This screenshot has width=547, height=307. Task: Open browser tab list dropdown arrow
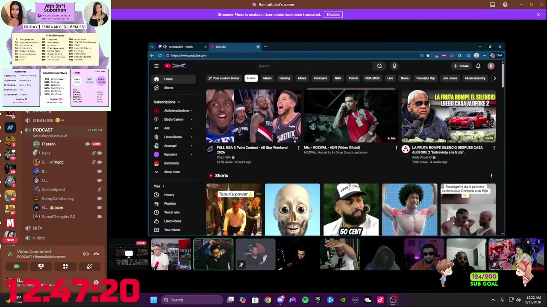(152, 47)
